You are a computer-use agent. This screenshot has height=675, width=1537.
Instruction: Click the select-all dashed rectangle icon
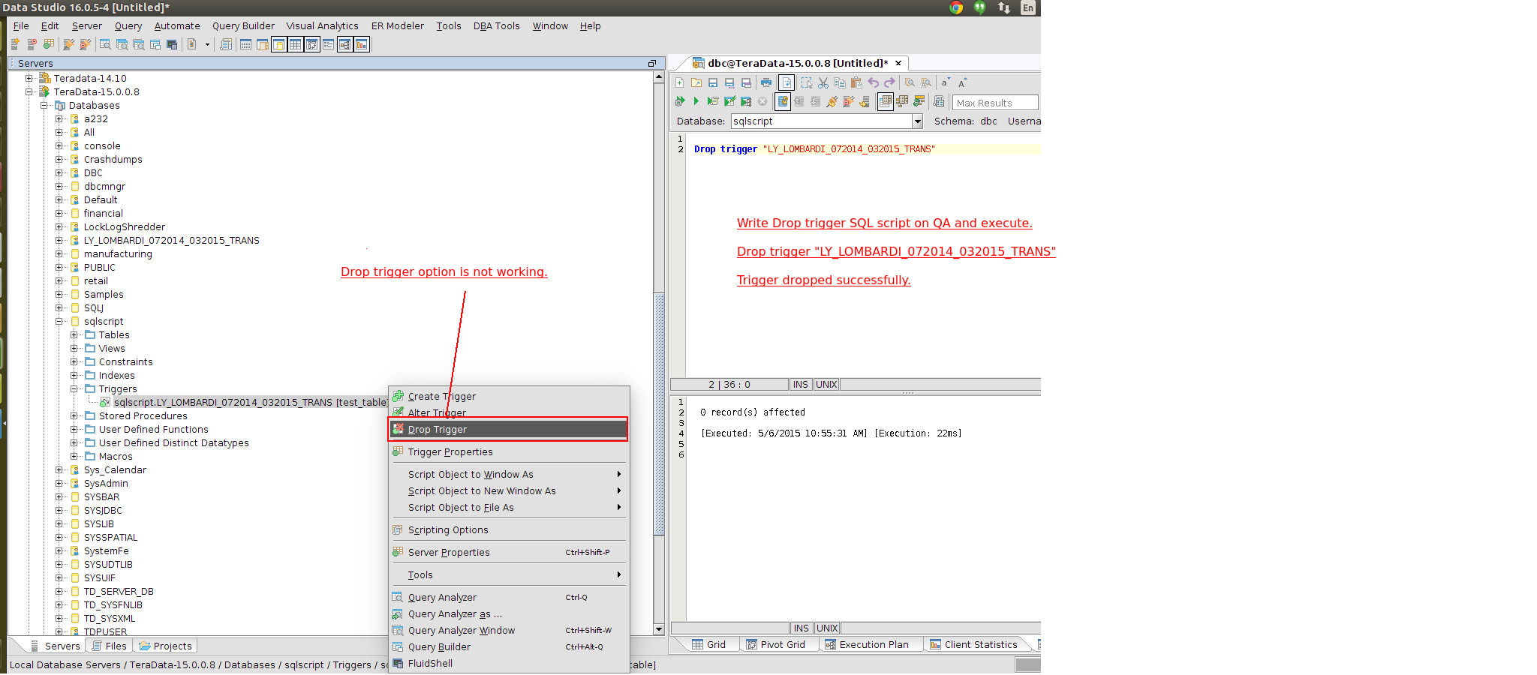click(806, 82)
